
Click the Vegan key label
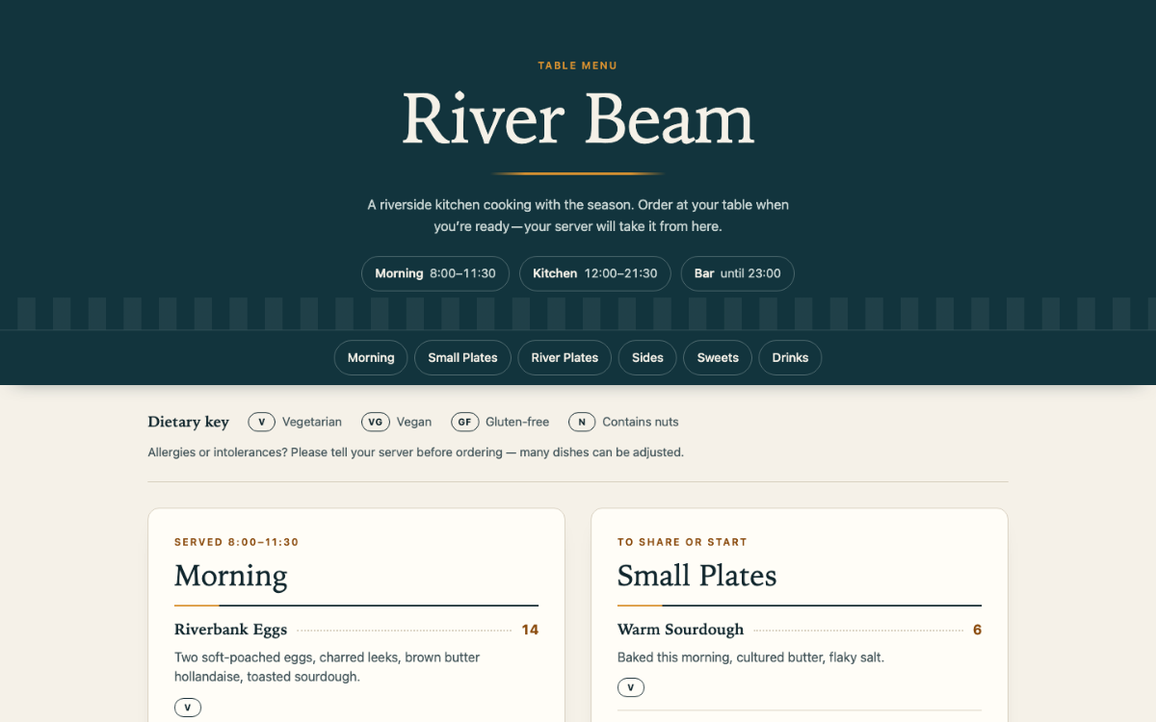click(x=414, y=422)
